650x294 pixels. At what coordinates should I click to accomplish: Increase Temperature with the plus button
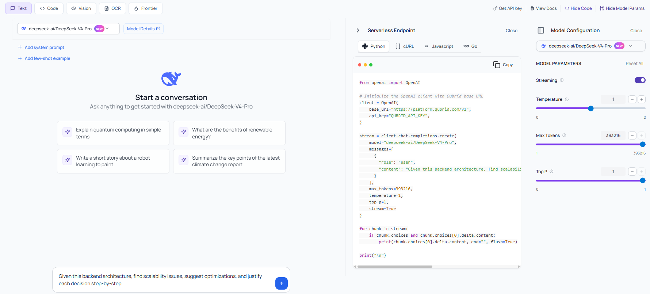coord(642,99)
